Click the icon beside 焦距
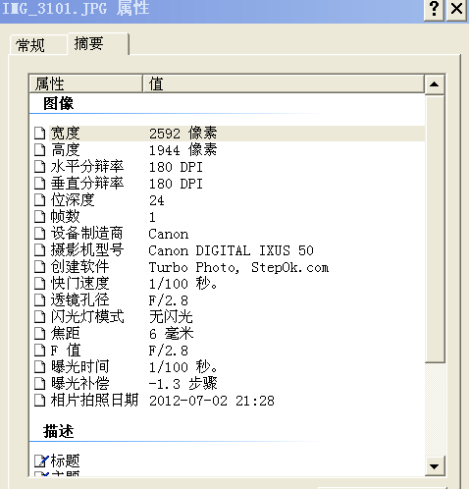The width and height of the screenshot is (469, 489). pos(40,334)
